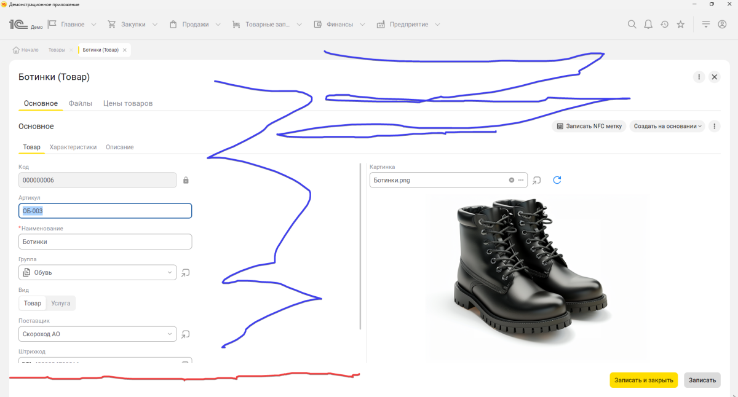Expand the Поставщик dropdown list
Viewport: 738px width, 397px height.
[x=170, y=334]
